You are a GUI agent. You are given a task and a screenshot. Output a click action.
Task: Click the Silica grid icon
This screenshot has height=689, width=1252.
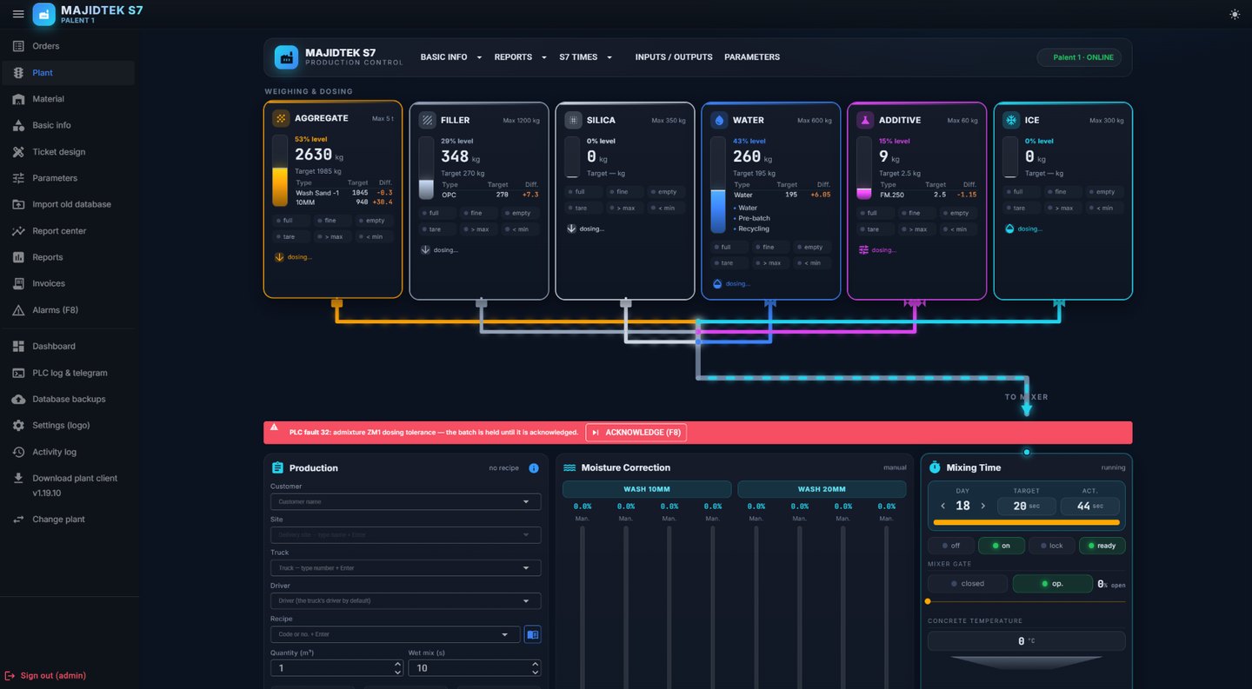[573, 120]
